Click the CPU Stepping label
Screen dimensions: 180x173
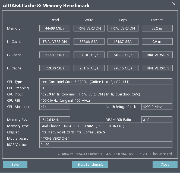click(18, 88)
